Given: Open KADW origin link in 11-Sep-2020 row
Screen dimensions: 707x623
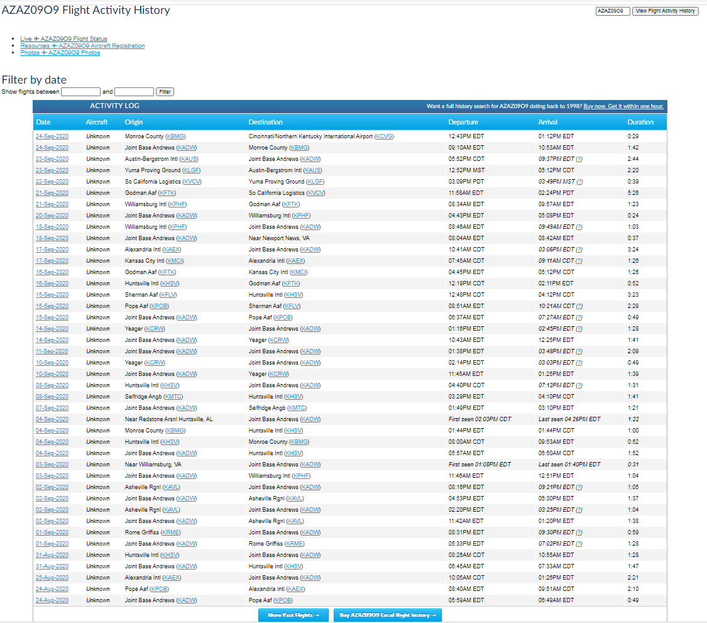Looking at the screenshot, I should [x=187, y=351].
